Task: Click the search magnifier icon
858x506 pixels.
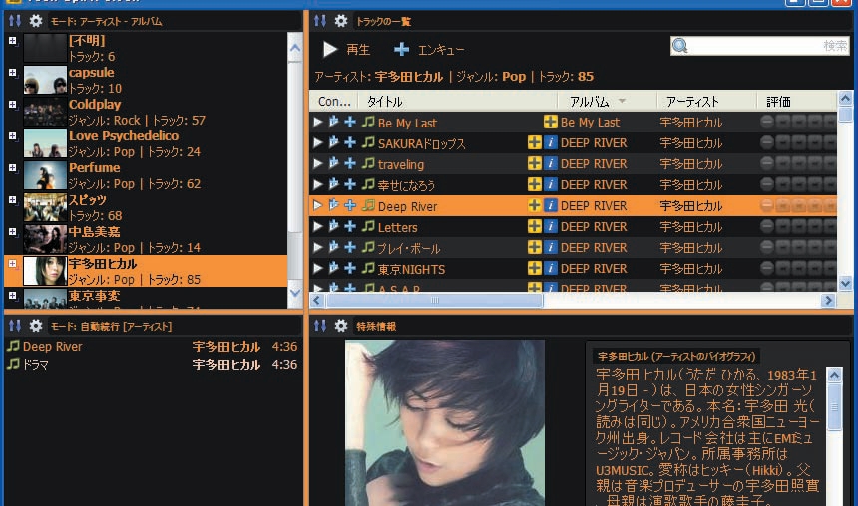Action: [x=680, y=46]
